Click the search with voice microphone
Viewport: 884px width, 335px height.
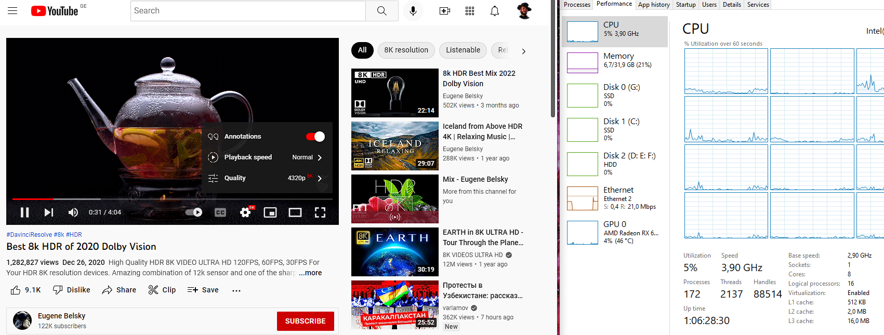pyautogui.click(x=413, y=11)
